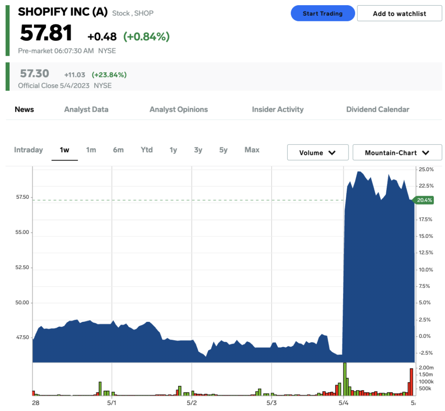Click the Start Trading button
Screen dimensions: 445x411
click(323, 13)
